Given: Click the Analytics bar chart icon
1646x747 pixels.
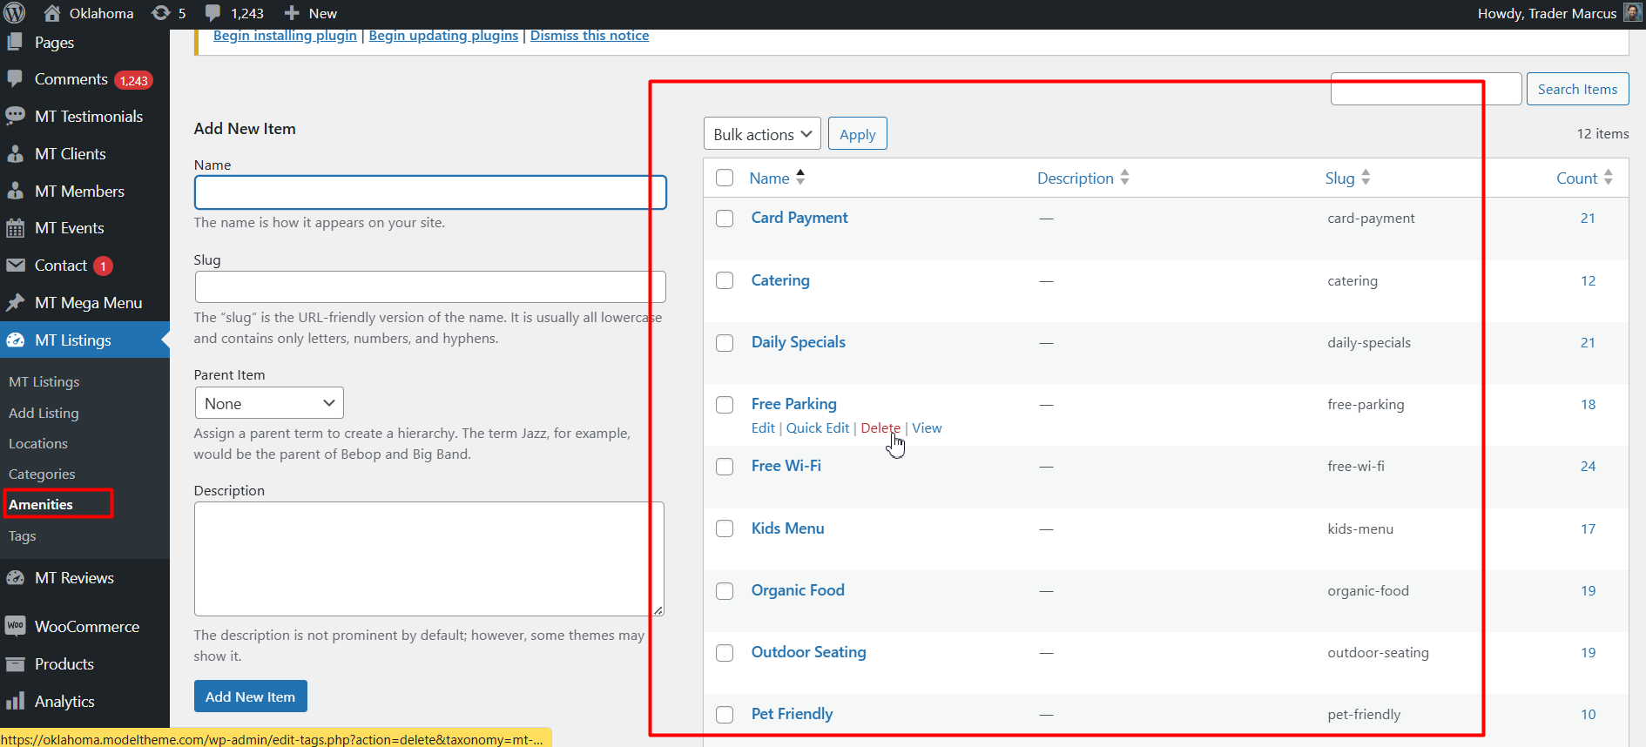Looking at the screenshot, I should [15, 702].
